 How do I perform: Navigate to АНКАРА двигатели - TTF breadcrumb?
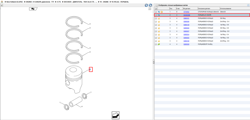coord(44,2)
